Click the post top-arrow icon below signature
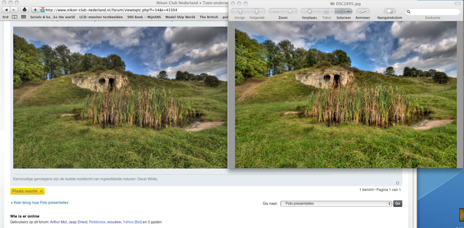Screen dimensions: 464x228 pyautogui.click(x=397, y=183)
